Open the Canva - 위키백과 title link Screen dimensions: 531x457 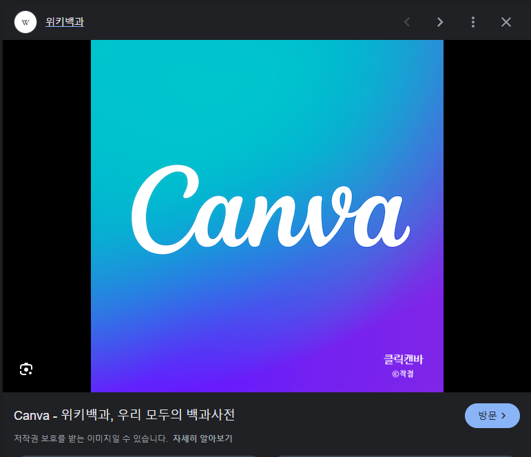[x=124, y=415]
